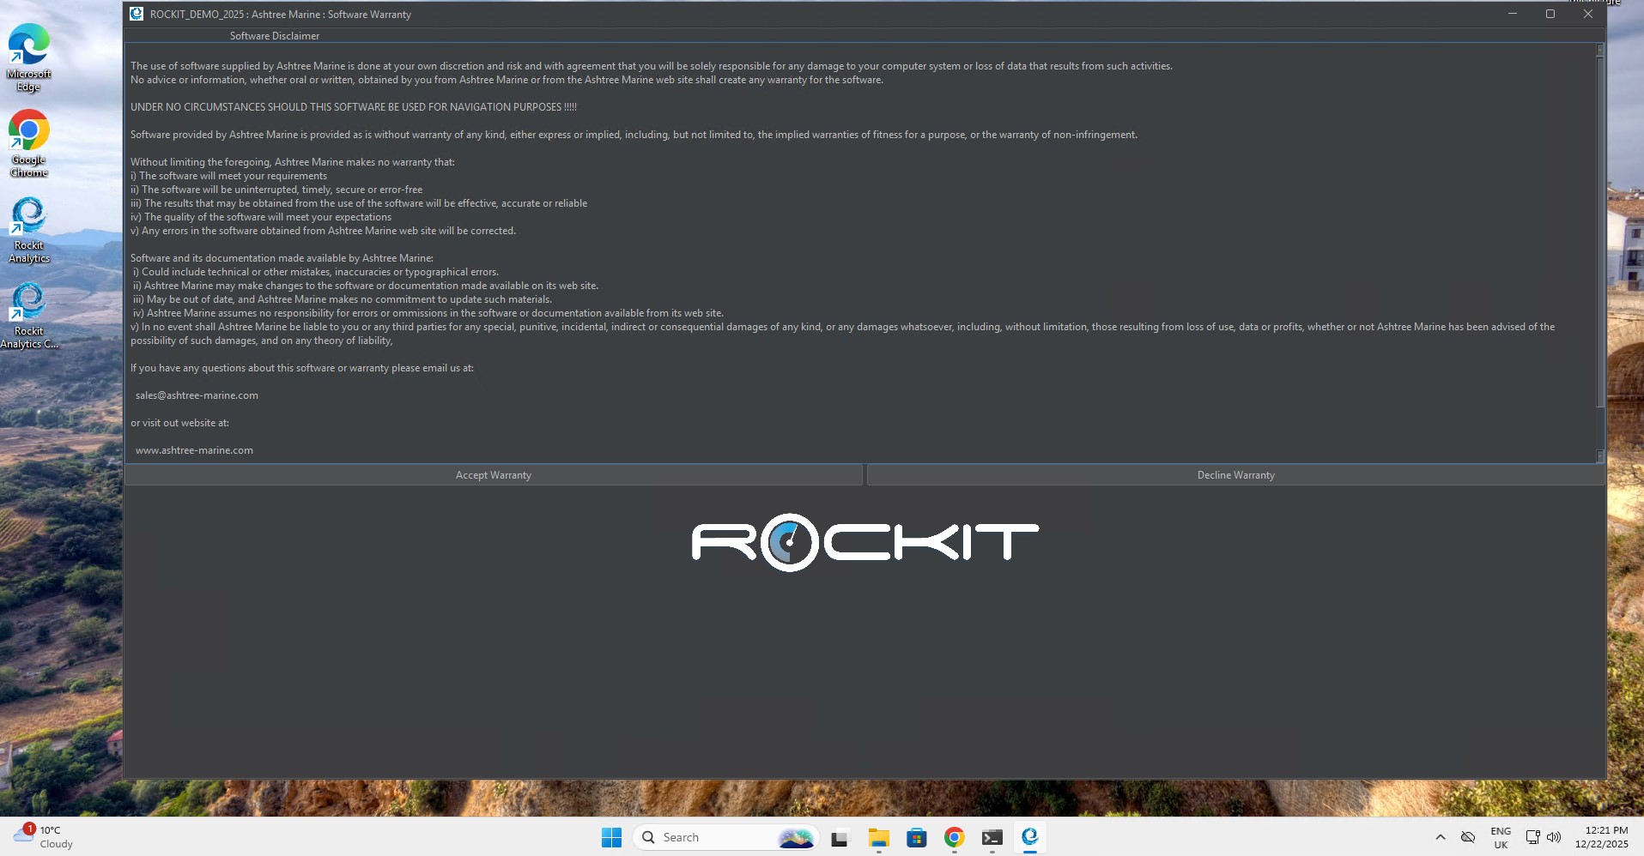
Task: Expand the hidden system tray icons chevron
Action: [x=1441, y=837]
